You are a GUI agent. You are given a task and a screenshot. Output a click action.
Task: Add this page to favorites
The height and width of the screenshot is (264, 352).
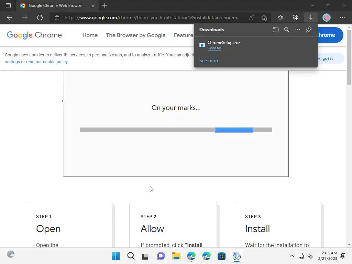[264, 18]
